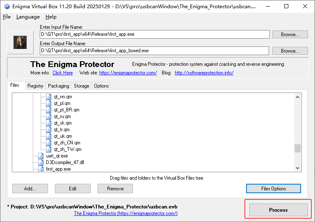Screen dimensions: 315x222
Task: Open the Language menu
Action: tap(28, 17)
